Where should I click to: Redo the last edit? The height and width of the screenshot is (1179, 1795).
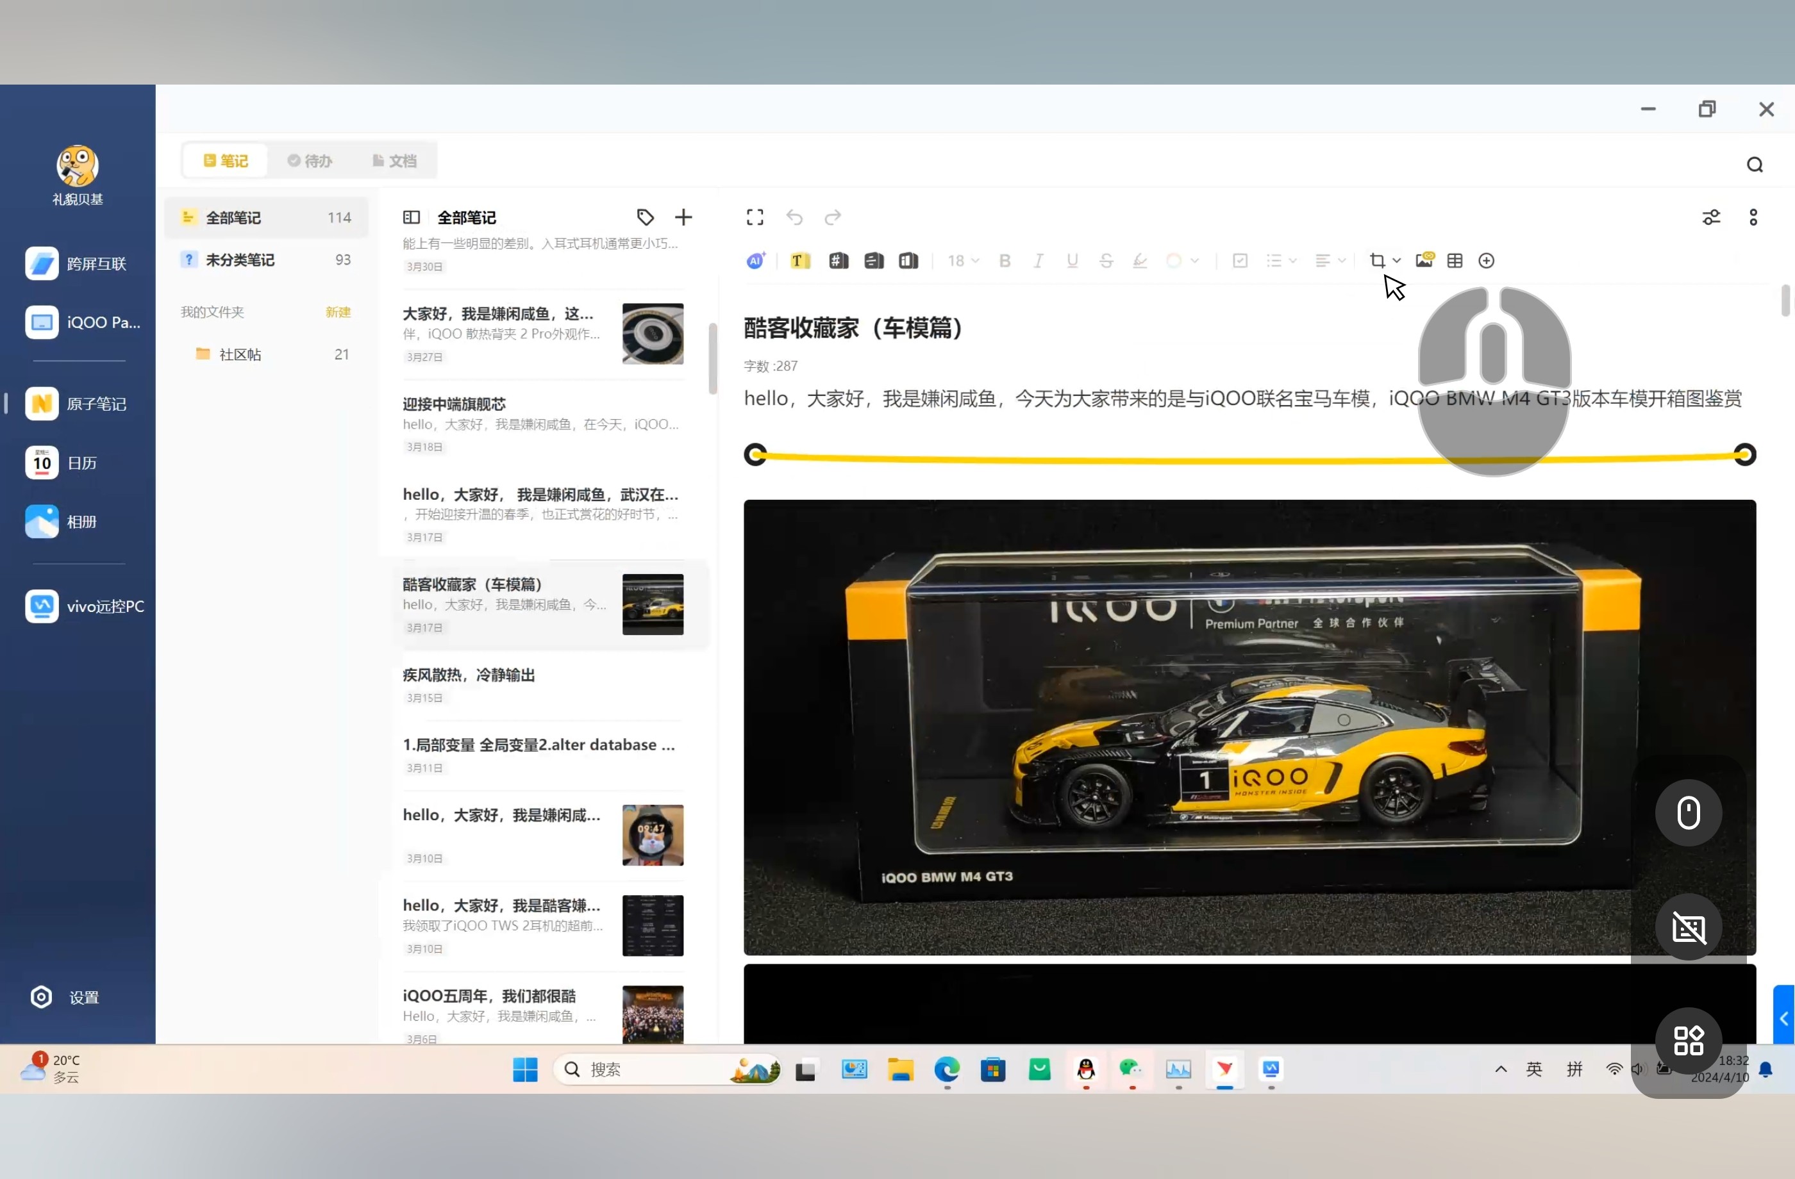833,217
